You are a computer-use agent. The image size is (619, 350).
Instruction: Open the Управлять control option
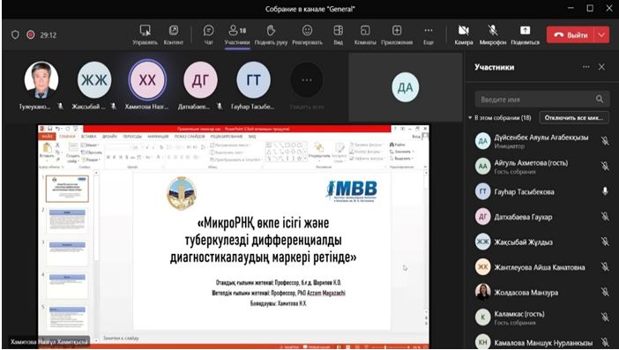(145, 35)
